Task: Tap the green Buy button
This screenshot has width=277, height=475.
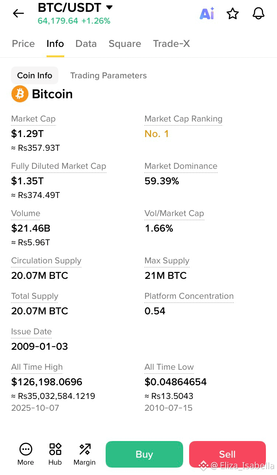Action: point(144,454)
